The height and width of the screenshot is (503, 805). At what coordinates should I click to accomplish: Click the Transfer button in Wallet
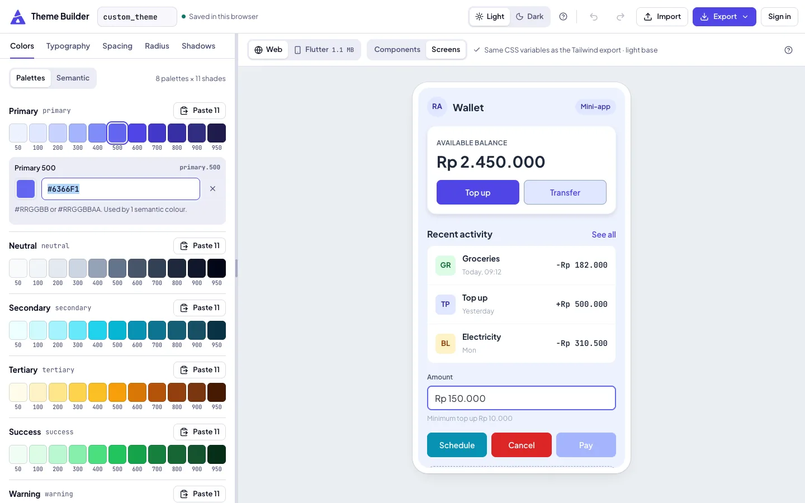[x=565, y=192]
